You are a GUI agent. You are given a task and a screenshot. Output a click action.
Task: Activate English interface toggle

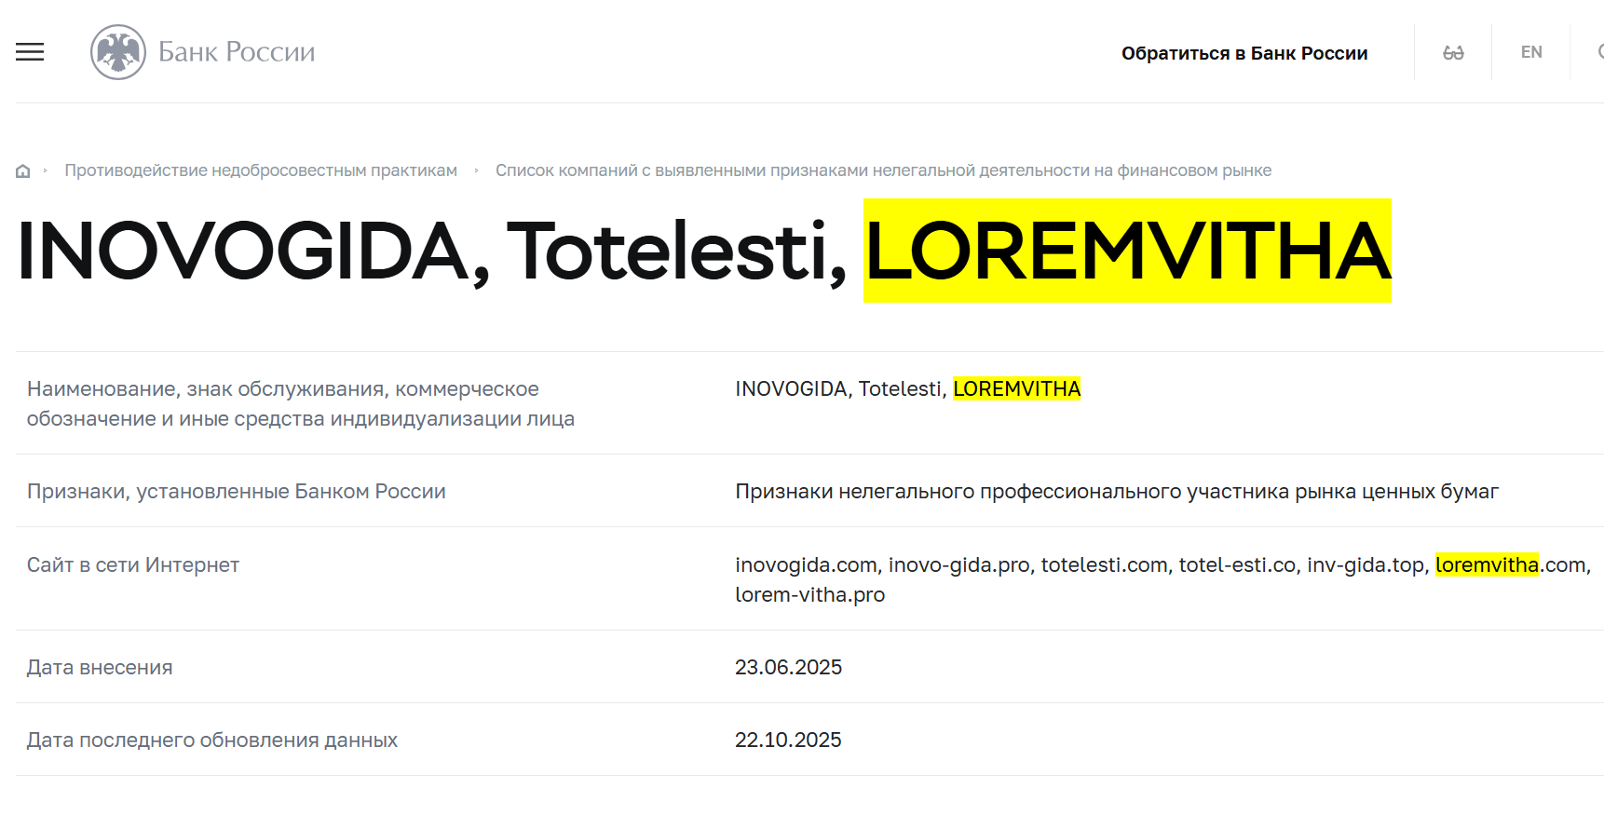coord(1530,51)
